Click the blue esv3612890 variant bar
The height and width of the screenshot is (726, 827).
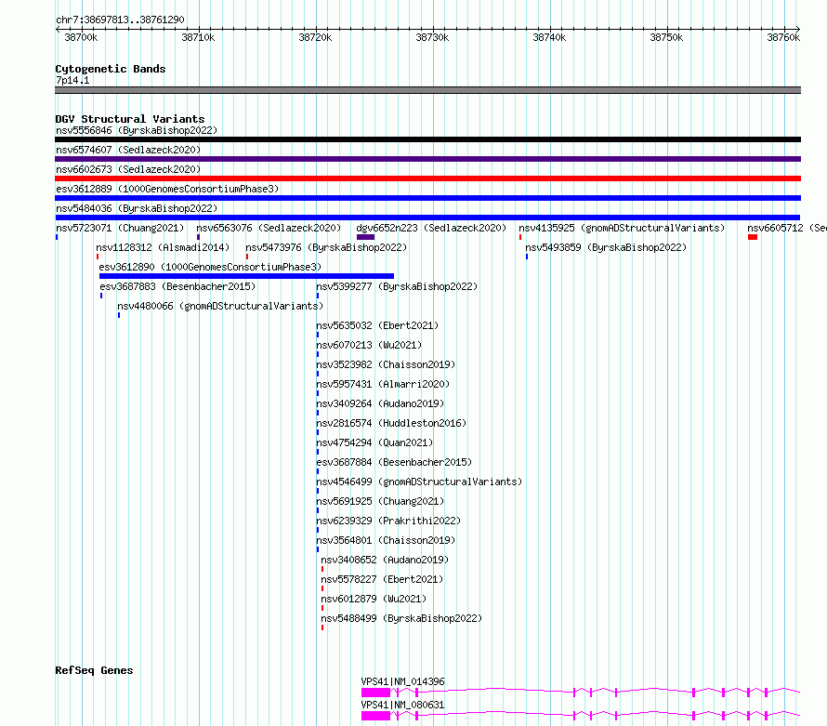pyautogui.click(x=246, y=276)
